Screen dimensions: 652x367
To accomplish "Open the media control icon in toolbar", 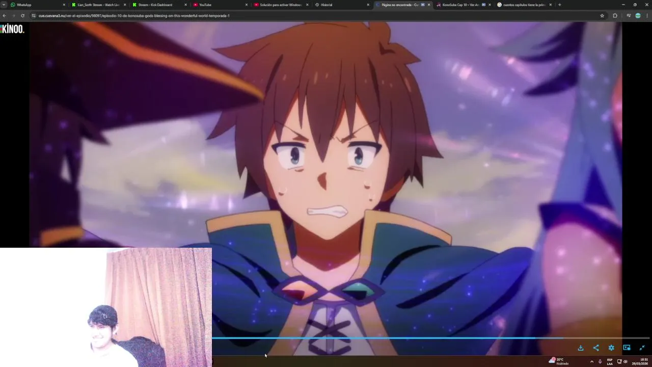I will tap(629, 15).
